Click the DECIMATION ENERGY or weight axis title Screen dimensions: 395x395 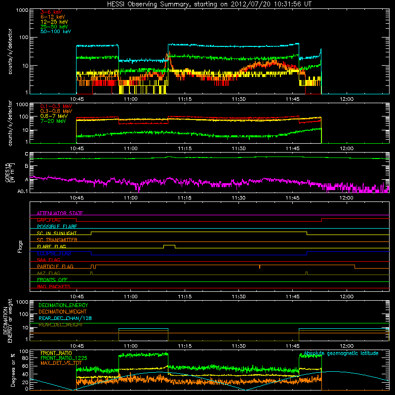coord(7,320)
